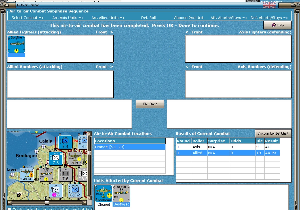Click the port anchor above Boulogne label
The width and height of the screenshot is (300, 210).
click(x=36, y=151)
